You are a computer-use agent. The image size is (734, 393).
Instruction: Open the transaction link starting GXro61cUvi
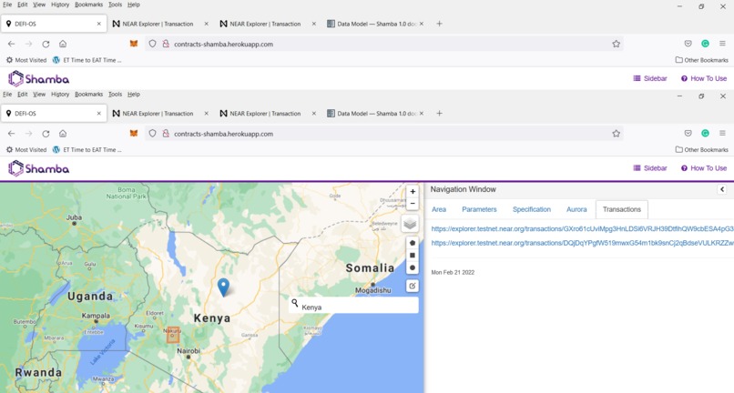[x=582, y=228]
